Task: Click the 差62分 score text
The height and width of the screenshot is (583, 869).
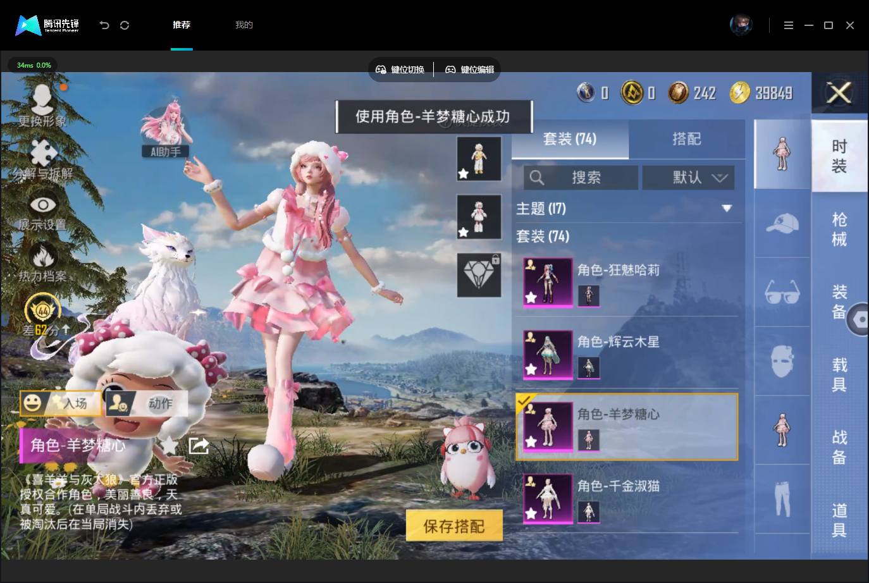Action: pos(46,329)
